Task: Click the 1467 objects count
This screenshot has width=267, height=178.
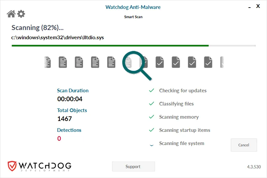Action: [x=65, y=119]
